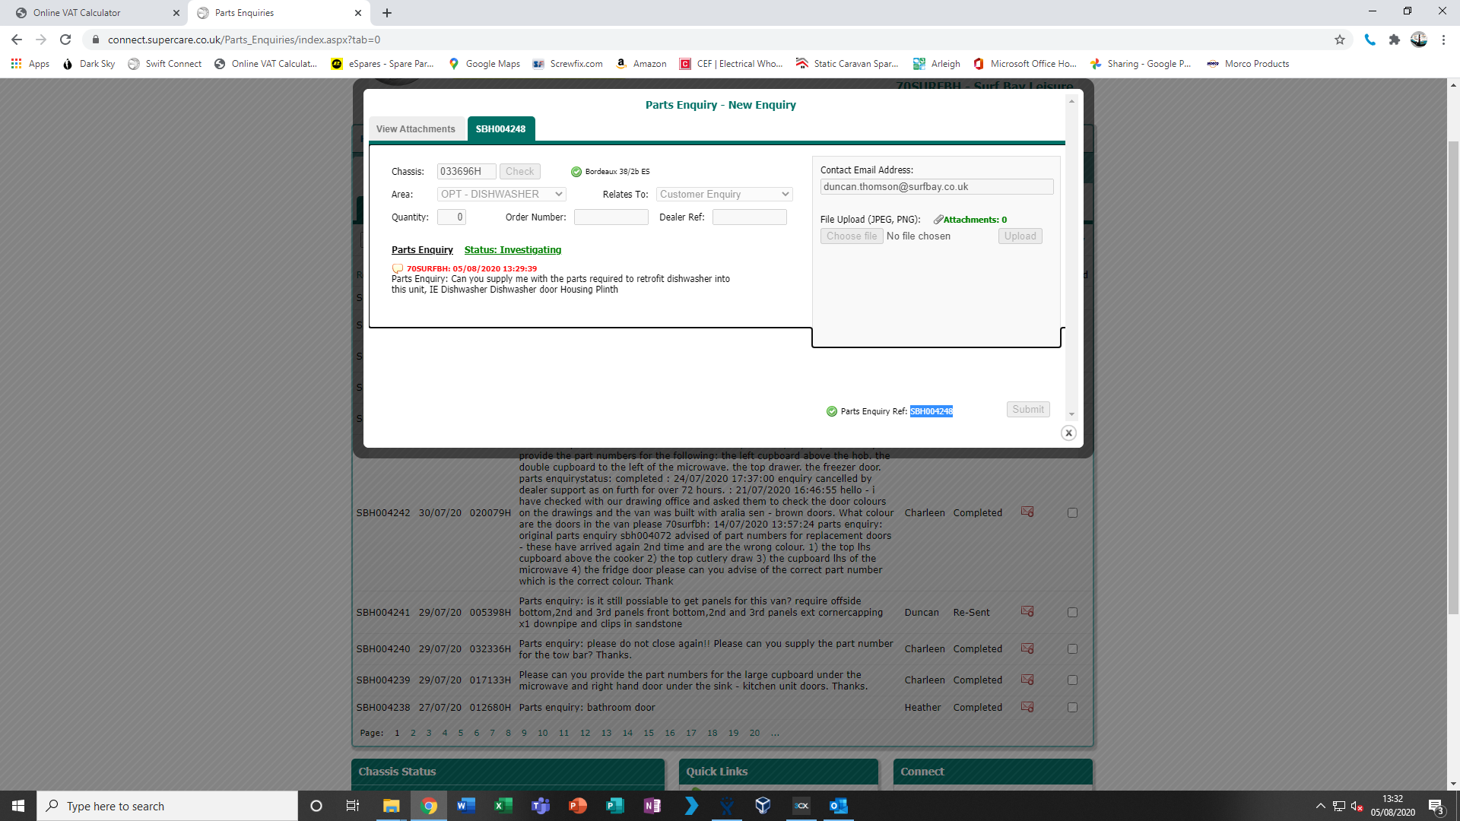Tick the checkbox for SBH004239 row
Screen dimensions: 1460x821
pos(1072,680)
